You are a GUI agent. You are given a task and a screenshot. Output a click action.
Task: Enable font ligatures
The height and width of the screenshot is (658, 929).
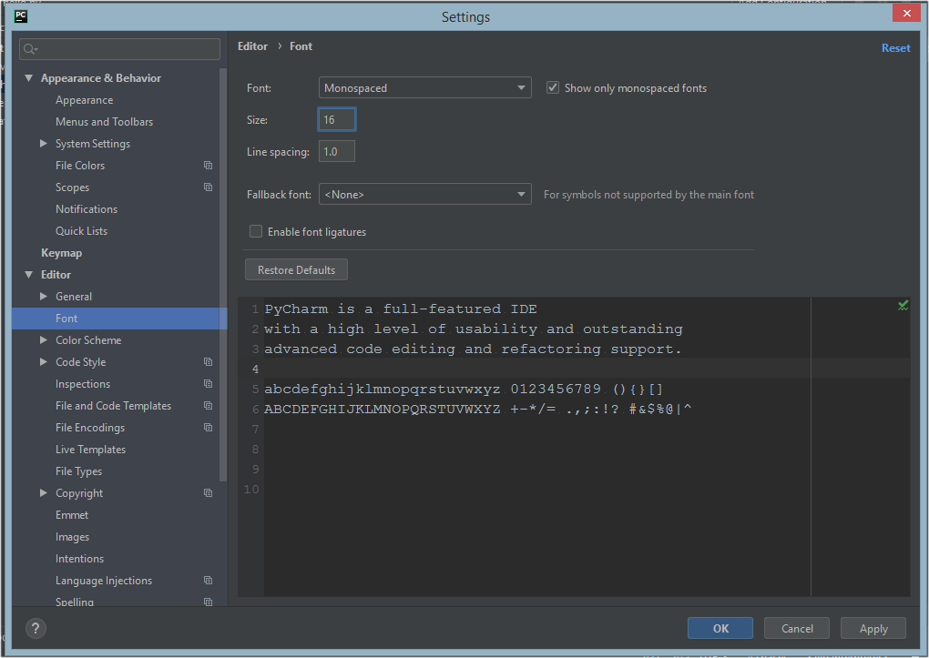[x=256, y=231]
